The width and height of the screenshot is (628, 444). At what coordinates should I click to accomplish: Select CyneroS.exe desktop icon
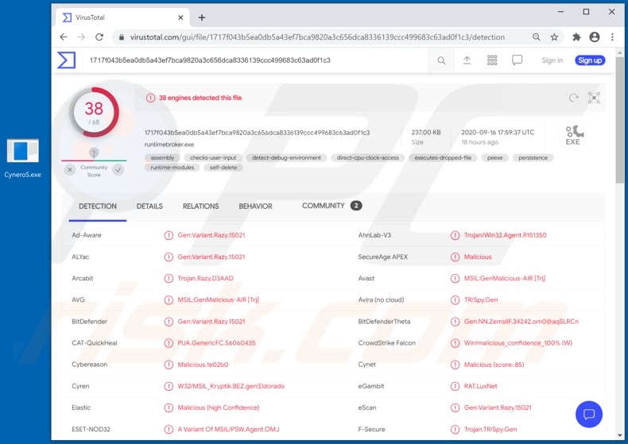23,158
